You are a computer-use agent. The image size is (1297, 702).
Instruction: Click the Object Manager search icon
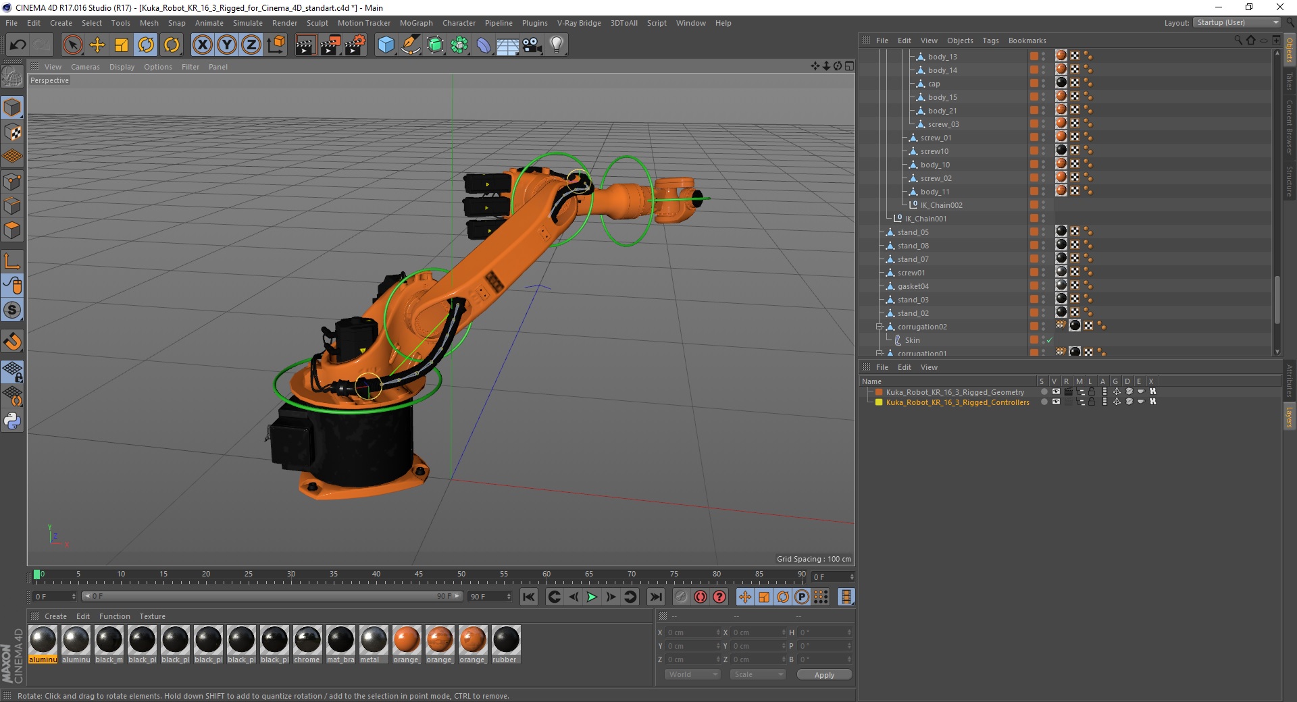click(1238, 40)
